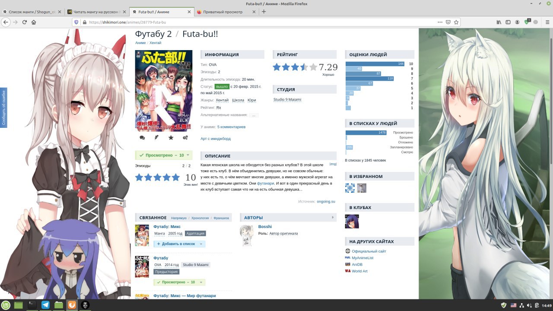Open Официальный сайт external link
Image resolution: width=553 pixels, height=311 pixels.
(x=369, y=251)
